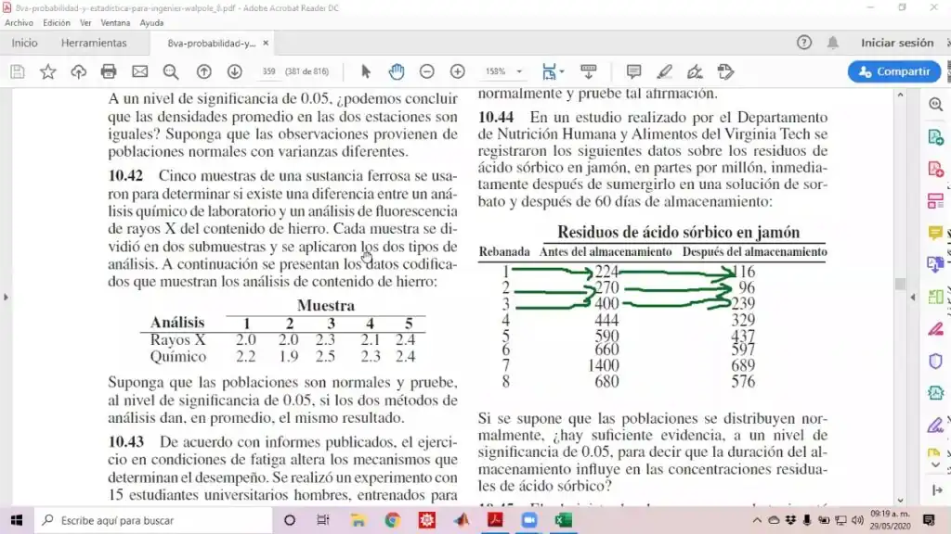951x534 pixels.
Task: Open the Edición menu
Action: coord(57,22)
